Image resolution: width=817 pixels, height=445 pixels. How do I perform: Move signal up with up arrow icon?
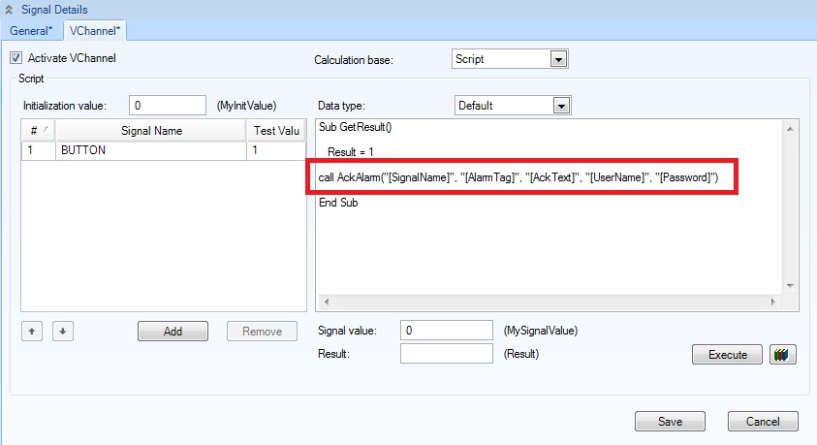31,332
